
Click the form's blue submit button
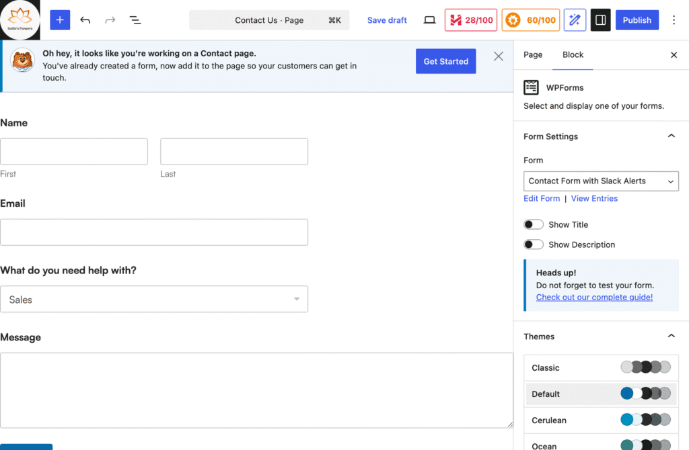click(26, 447)
